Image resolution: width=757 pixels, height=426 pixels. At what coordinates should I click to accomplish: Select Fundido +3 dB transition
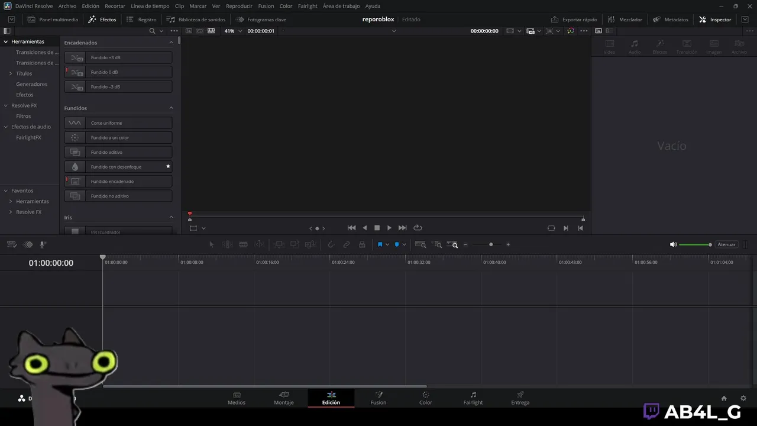point(118,57)
